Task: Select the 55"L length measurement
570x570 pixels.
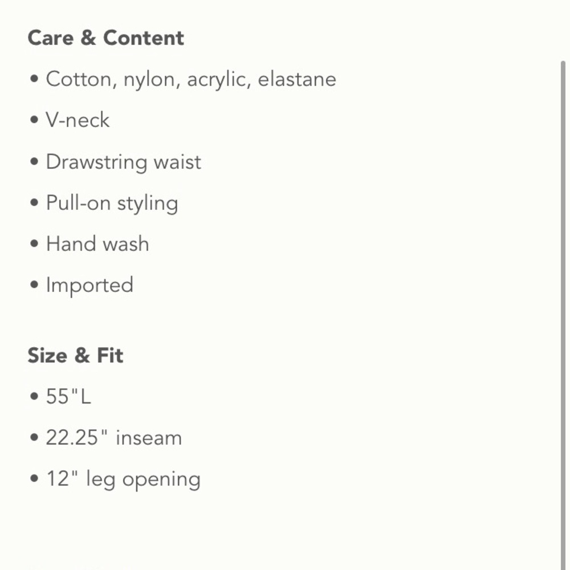Action: pyautogui.click(x=68, y=397)
